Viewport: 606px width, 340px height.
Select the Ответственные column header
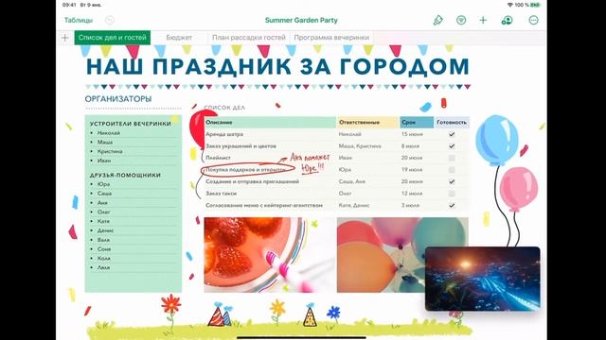pyautogui.click(x=367, y=122)
